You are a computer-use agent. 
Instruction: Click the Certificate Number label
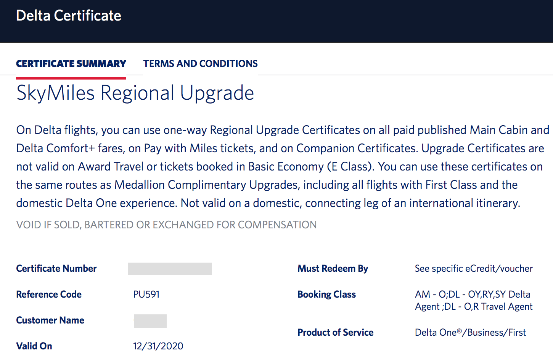click(x=56, y=268)
